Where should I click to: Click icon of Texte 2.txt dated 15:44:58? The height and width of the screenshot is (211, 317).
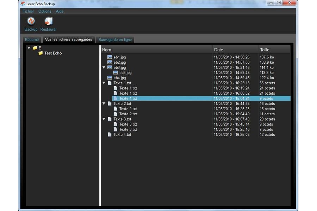click(110, 104)
